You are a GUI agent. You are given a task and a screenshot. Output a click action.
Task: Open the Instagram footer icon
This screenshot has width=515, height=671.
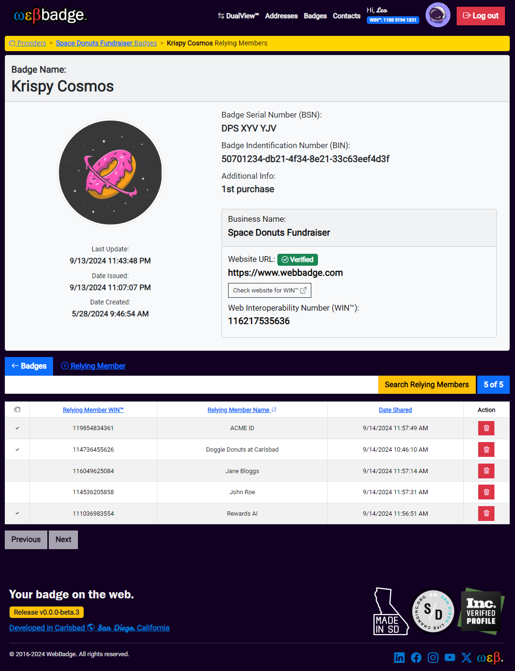tap(433, 658)
